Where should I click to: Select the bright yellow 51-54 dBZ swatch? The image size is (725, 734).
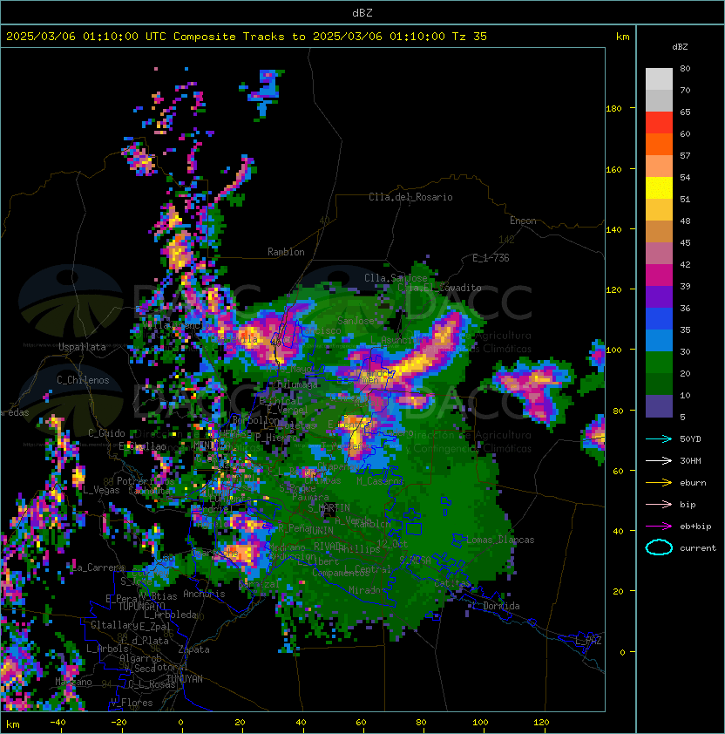[x=659, y=188]
